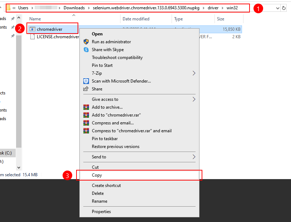291x222 pixels.
Task: Click the chromedriver application file icon
Action: coord(33,29)
